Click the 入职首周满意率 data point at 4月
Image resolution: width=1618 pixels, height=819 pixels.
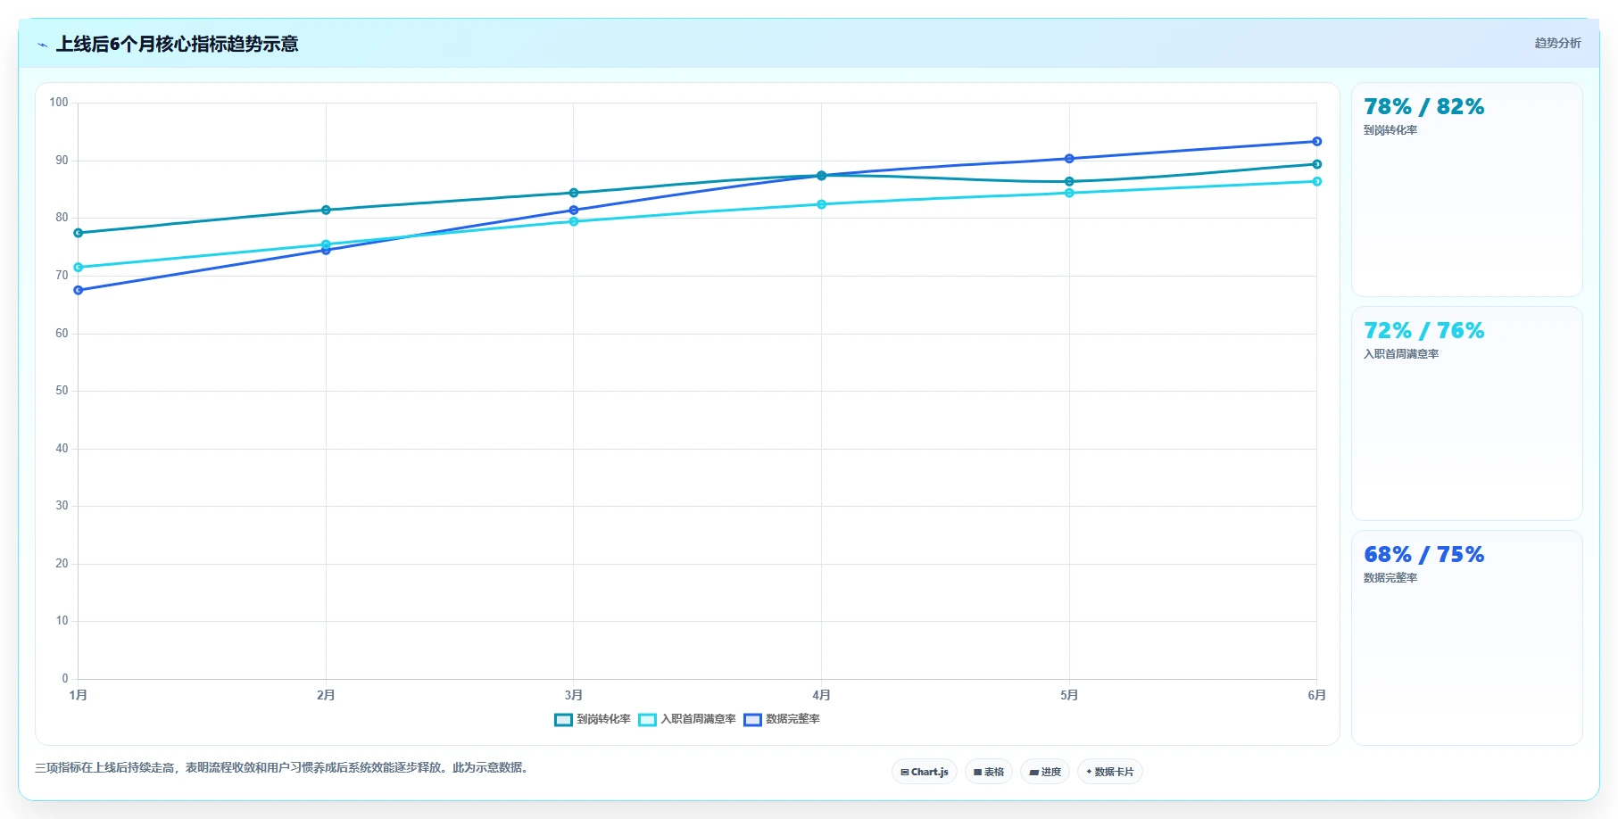tap(821, 204)
